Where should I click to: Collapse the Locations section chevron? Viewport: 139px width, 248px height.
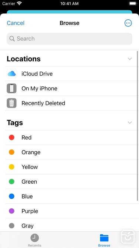(130, 59)
